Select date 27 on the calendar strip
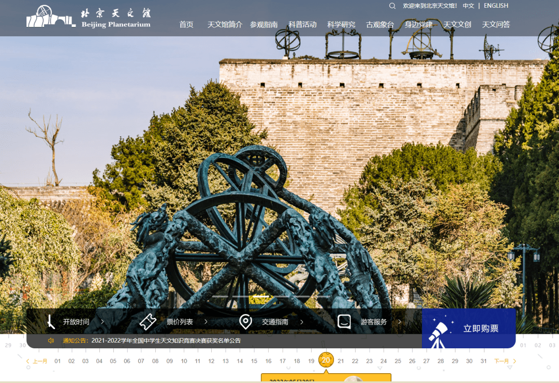Screen dimensions: 559x383 (426, 361)
